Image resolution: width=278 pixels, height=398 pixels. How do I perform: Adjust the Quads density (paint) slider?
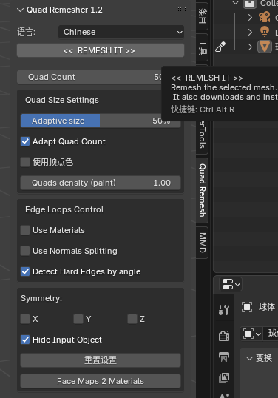pos(101,183)
